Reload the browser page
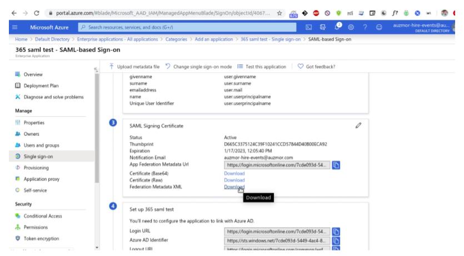Screen dimensions: 464x256 tap(37, 13)
